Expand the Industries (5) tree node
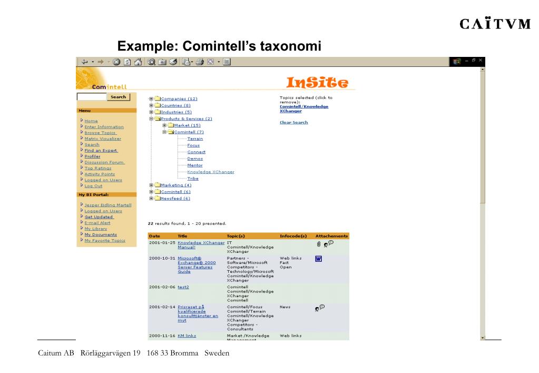539x373 pixels. [151, 112]
